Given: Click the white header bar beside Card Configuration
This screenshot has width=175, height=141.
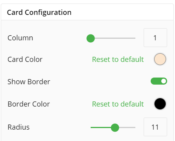Looking at the screenshot, I should [122, 12].
